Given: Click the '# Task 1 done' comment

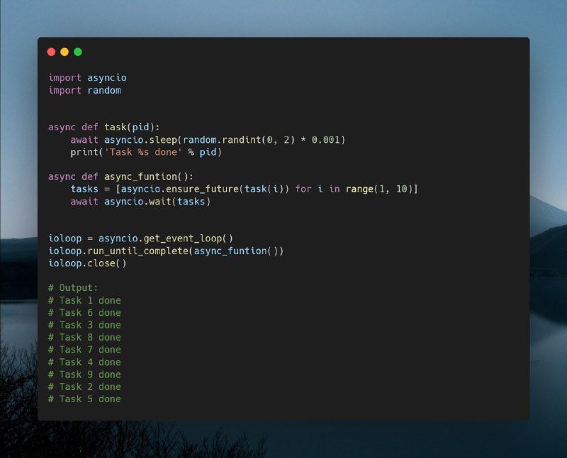Looking at the screenshot, I should tap(84, 300).
